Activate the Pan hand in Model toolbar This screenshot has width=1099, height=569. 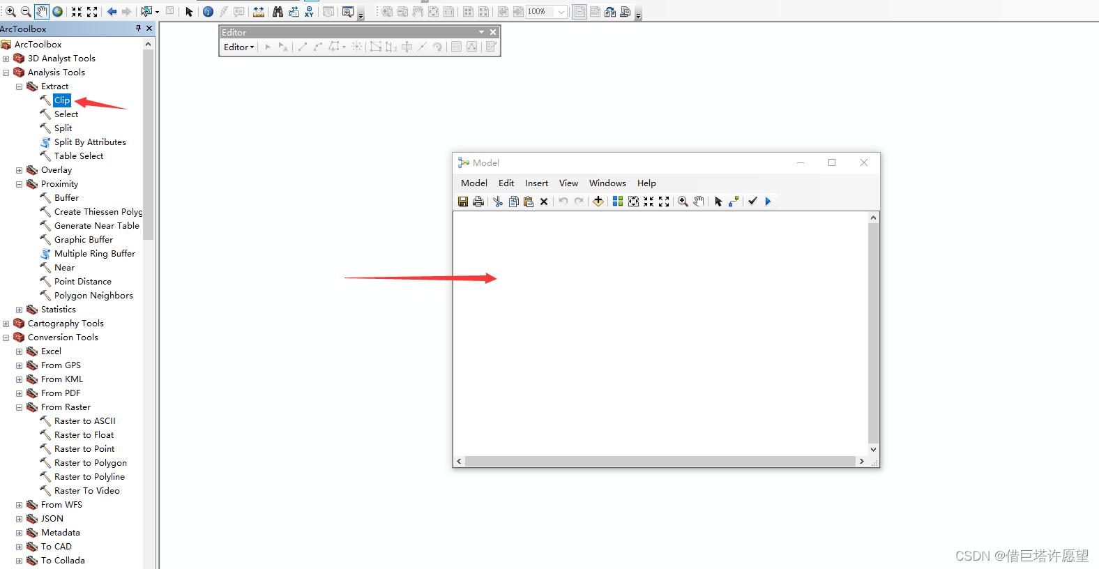pyautogui.click(x=699, y=202)
